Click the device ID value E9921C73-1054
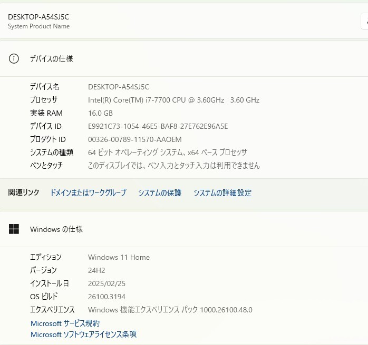368x345 pixels. [x=158, y=126]
